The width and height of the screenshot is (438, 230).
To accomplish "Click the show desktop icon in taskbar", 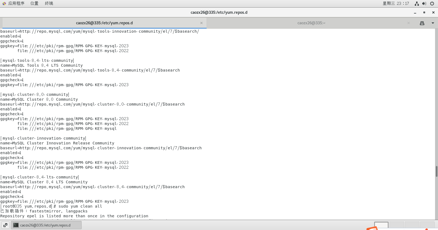I will [5, 225].
